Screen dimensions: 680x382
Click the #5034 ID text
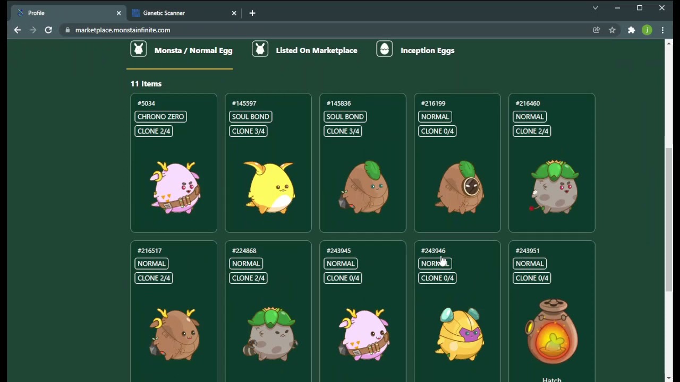coord(146,103)
